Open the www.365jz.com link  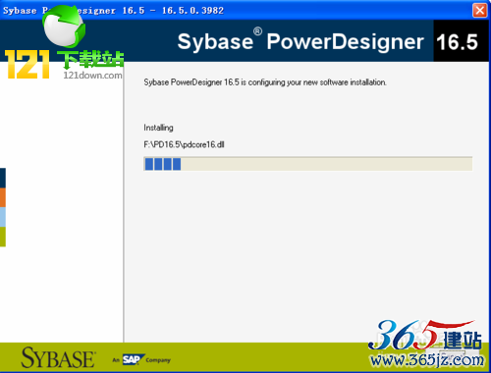click(x=427, y=360)
